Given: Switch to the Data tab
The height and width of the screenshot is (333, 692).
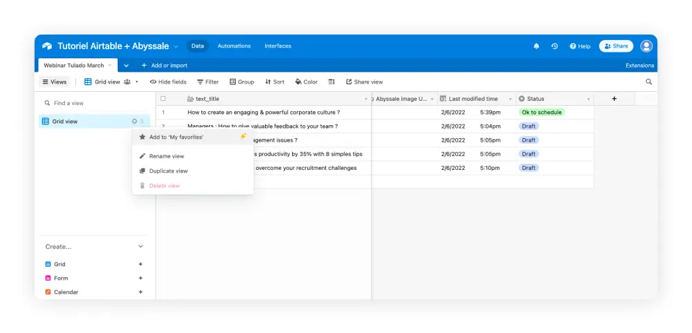Looking at the screenshot, I should tap(197, 46).
